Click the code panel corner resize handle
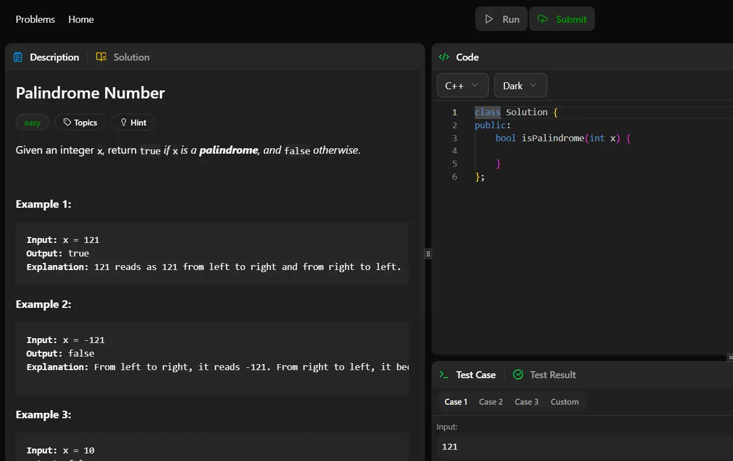Screen dimensions: 733x461 click(730, 358)
